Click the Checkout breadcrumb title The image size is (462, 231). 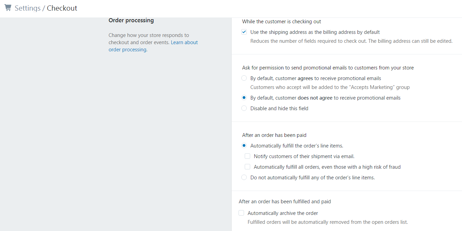[62, 8]
